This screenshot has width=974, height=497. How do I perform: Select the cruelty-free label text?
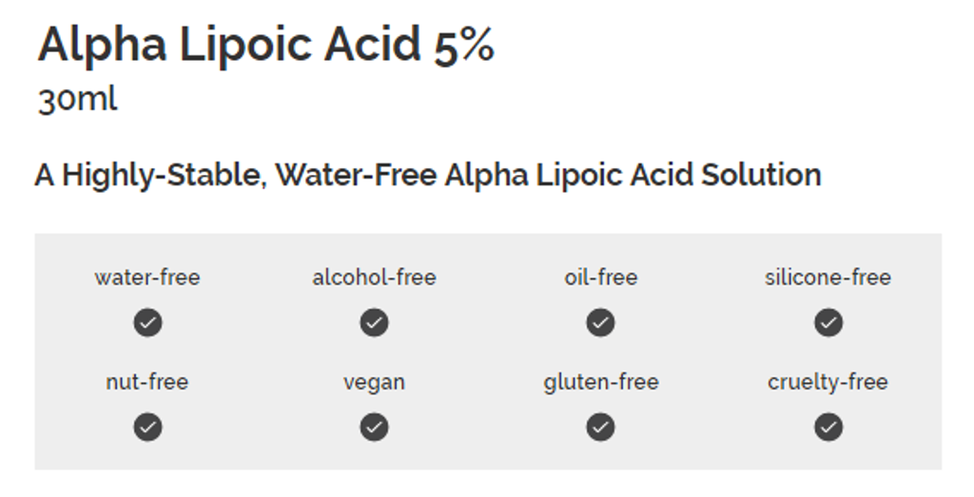tap(828, 382)
